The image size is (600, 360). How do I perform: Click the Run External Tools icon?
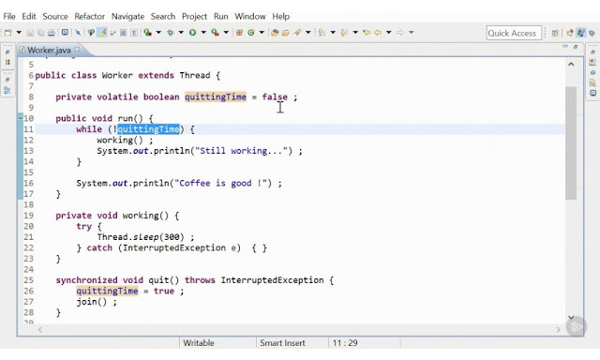click(x=215, y=33)
